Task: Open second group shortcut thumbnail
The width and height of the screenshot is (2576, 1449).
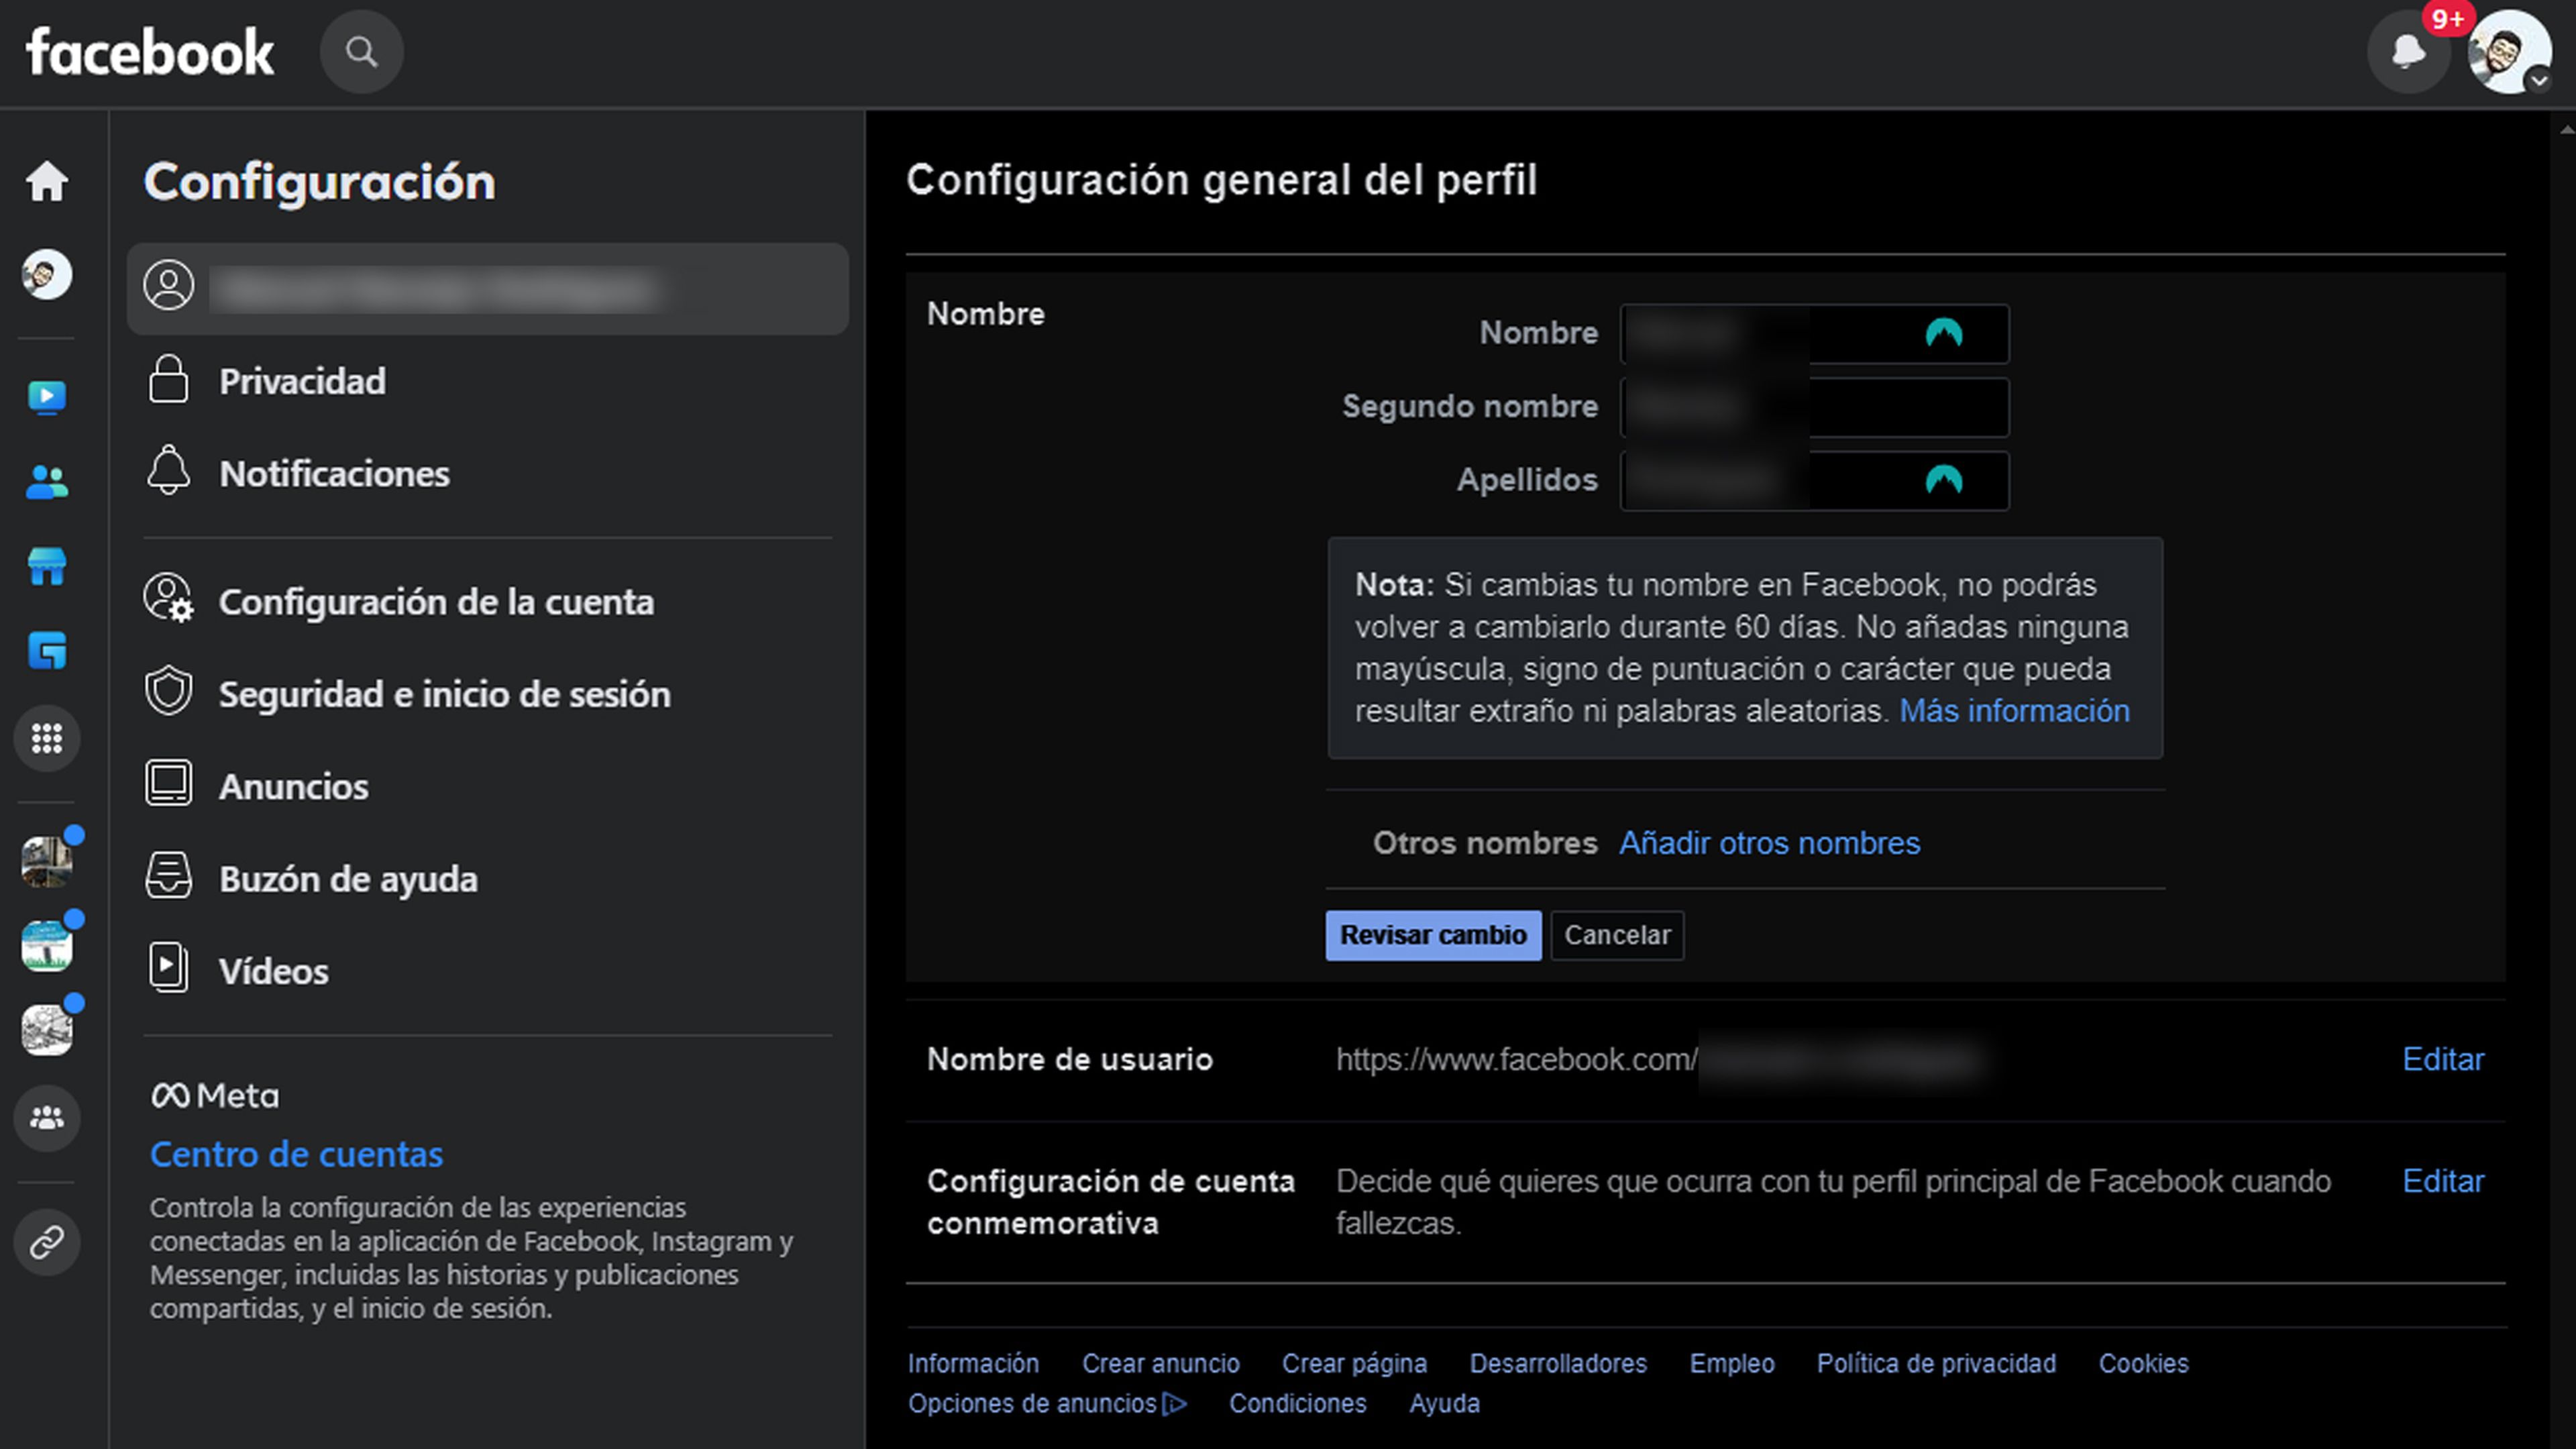Action: 47,946
